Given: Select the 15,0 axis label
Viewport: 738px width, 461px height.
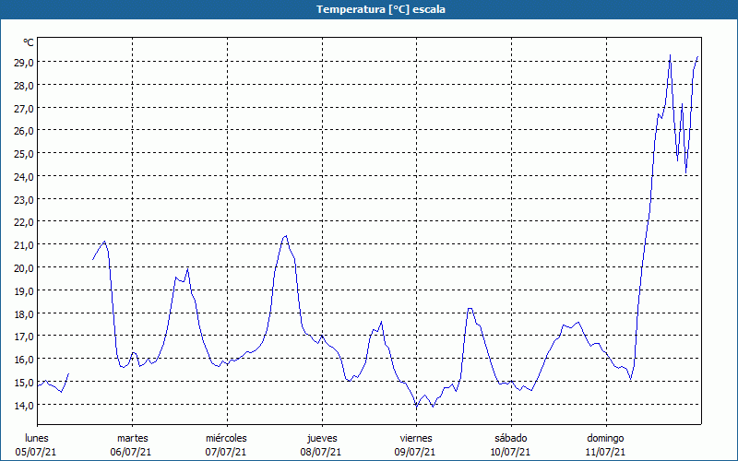Looking at the screenshot, I should [x=24, y=383].
